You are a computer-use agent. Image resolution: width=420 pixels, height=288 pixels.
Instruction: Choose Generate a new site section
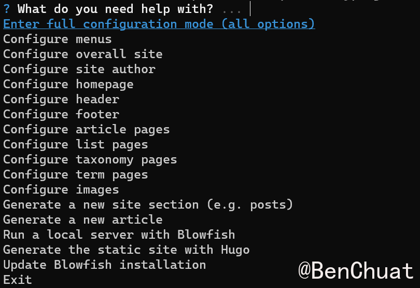click(148, 204)
